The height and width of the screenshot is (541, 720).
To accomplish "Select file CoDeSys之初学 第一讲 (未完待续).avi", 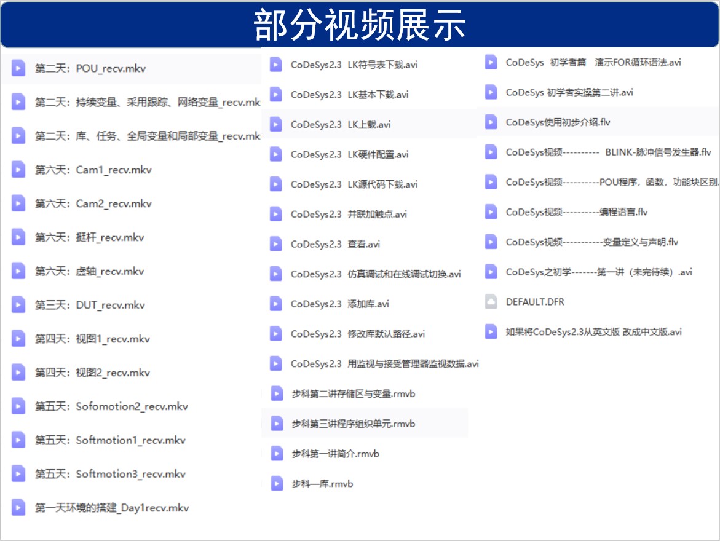I will point(599,272).
